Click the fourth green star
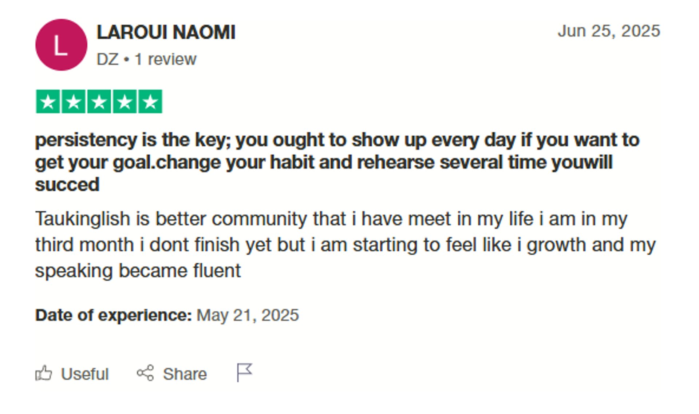 pos(125,102)
